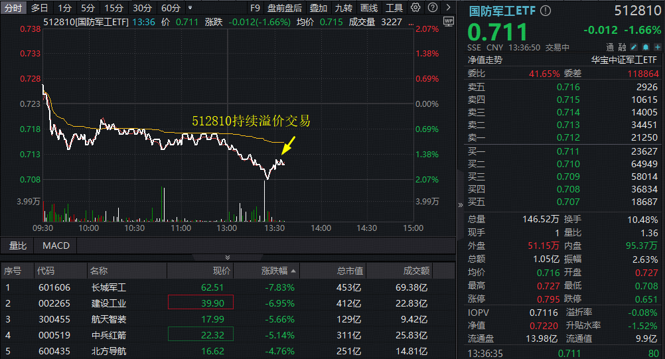The width and height of the screenshot is (665, 359).
Task: Click the 华宝中证军工ETF link
Action: coord(625,60)
